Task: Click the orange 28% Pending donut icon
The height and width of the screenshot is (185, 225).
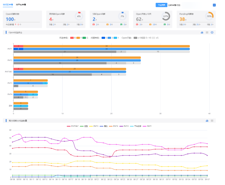Action: point(209,16)
